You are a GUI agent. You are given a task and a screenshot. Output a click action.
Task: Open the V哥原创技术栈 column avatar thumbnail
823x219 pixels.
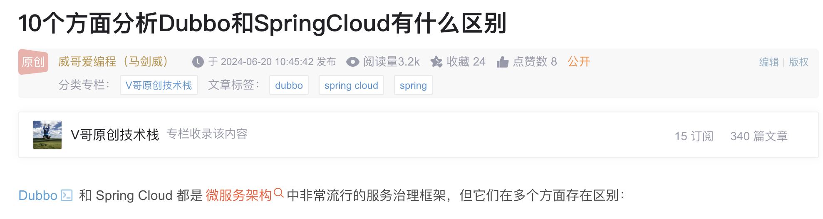click(x=47, y=135)
